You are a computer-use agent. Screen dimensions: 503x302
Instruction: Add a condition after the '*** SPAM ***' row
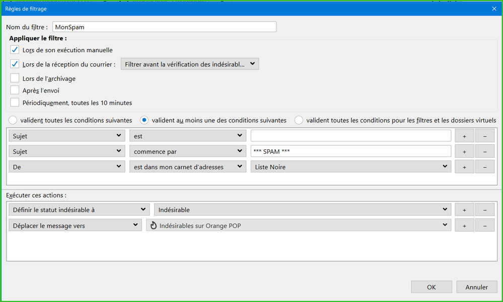(464, 152)
